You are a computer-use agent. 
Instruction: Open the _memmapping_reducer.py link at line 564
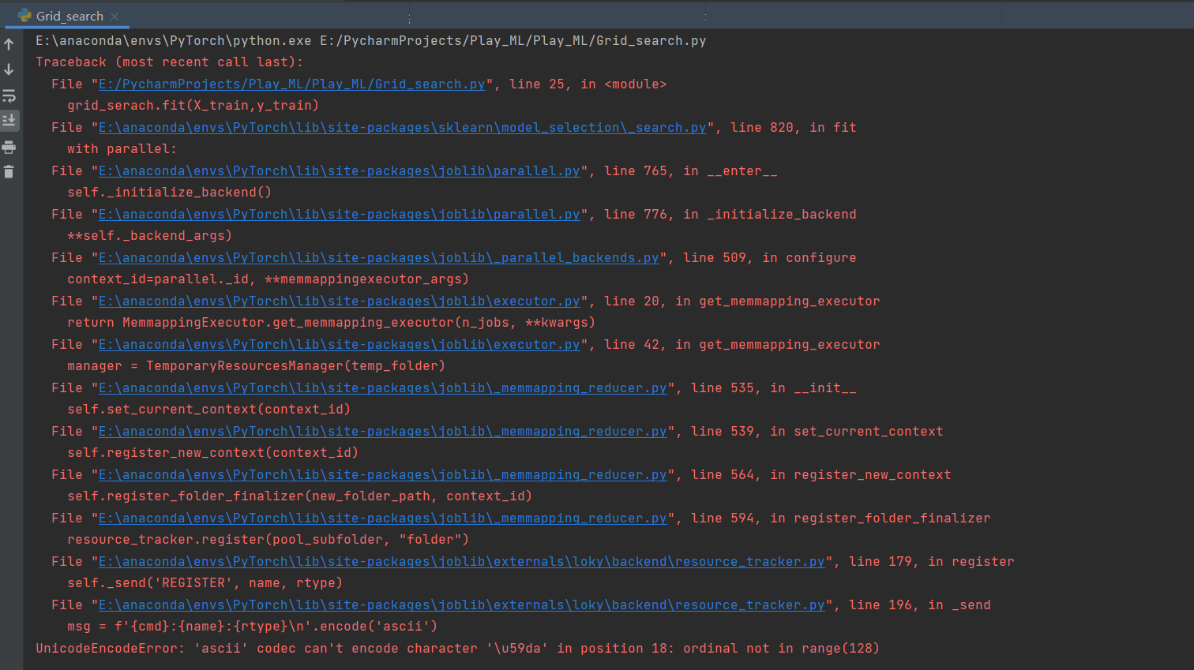pos(382,475)
